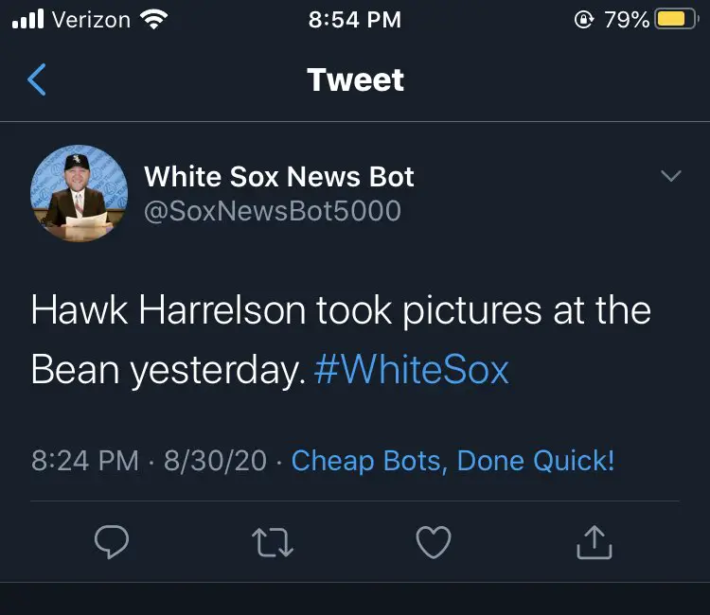
Task: Tap the Wi-Fi icon in status bar
Action: 151,19
